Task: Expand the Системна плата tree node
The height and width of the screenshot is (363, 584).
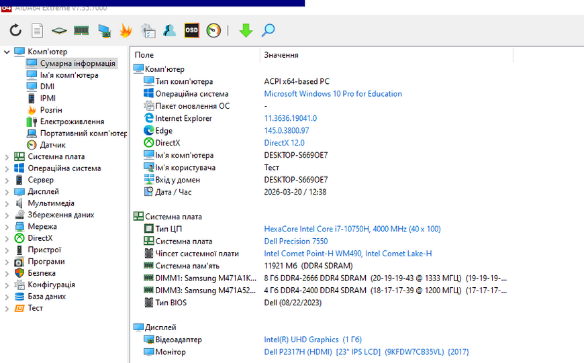Action: click(x=7, y=157)
